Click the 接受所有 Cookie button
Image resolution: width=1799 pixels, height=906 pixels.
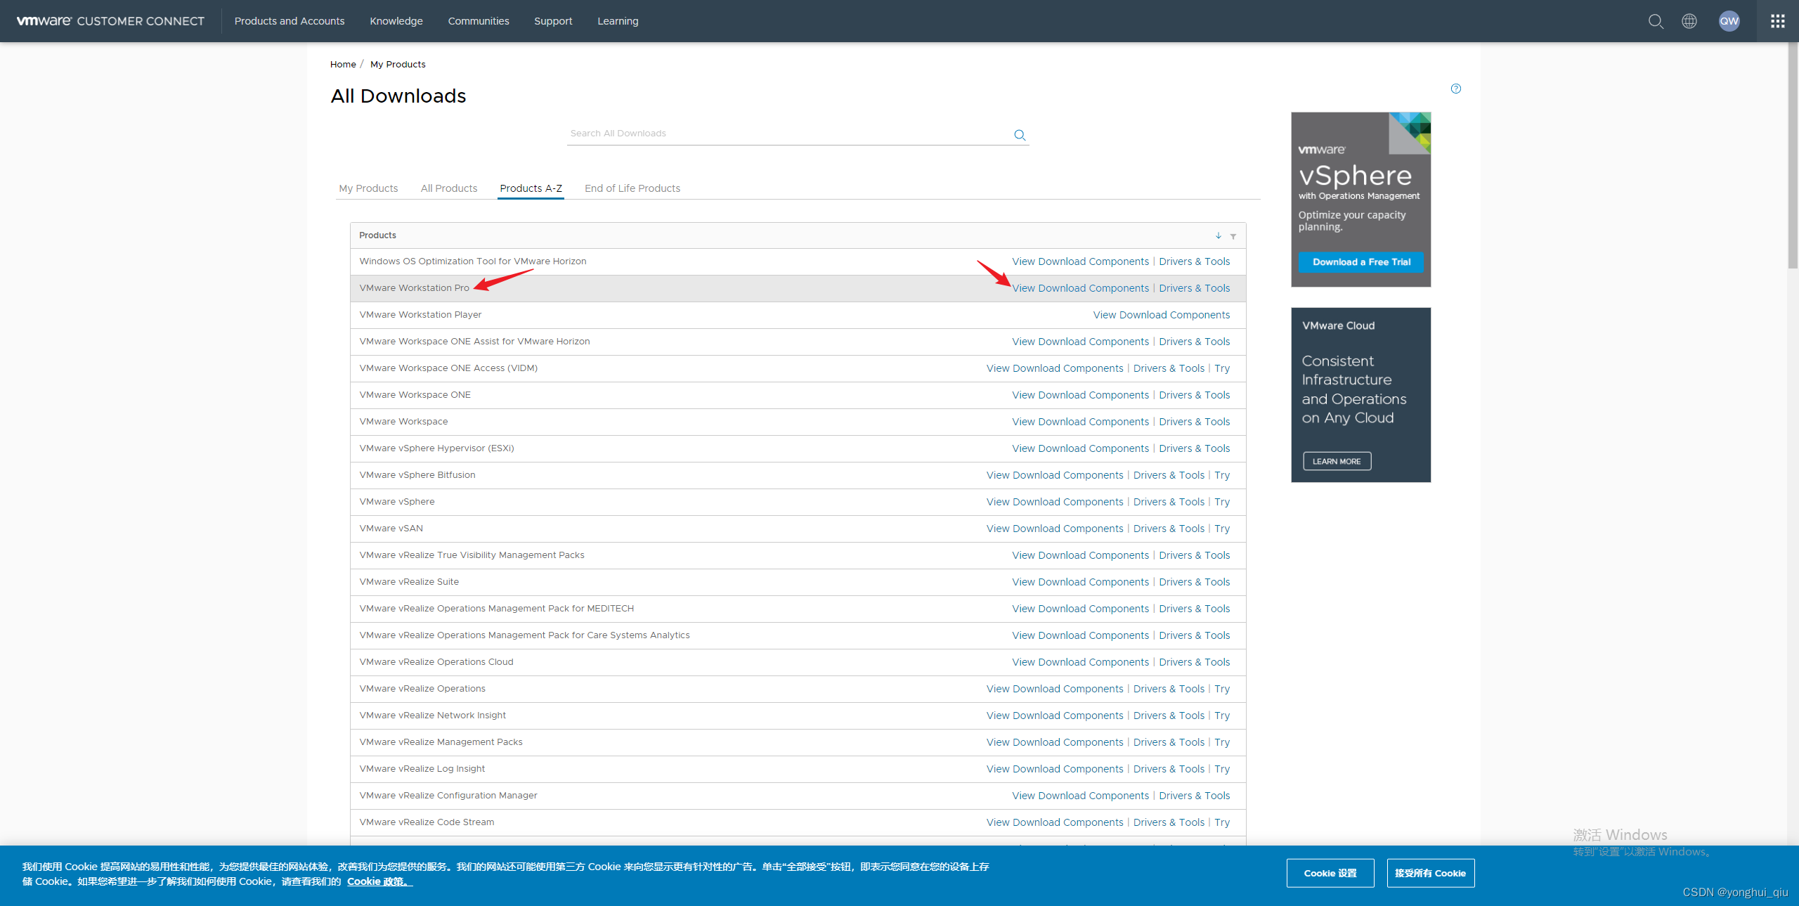tap(1431, 873)
